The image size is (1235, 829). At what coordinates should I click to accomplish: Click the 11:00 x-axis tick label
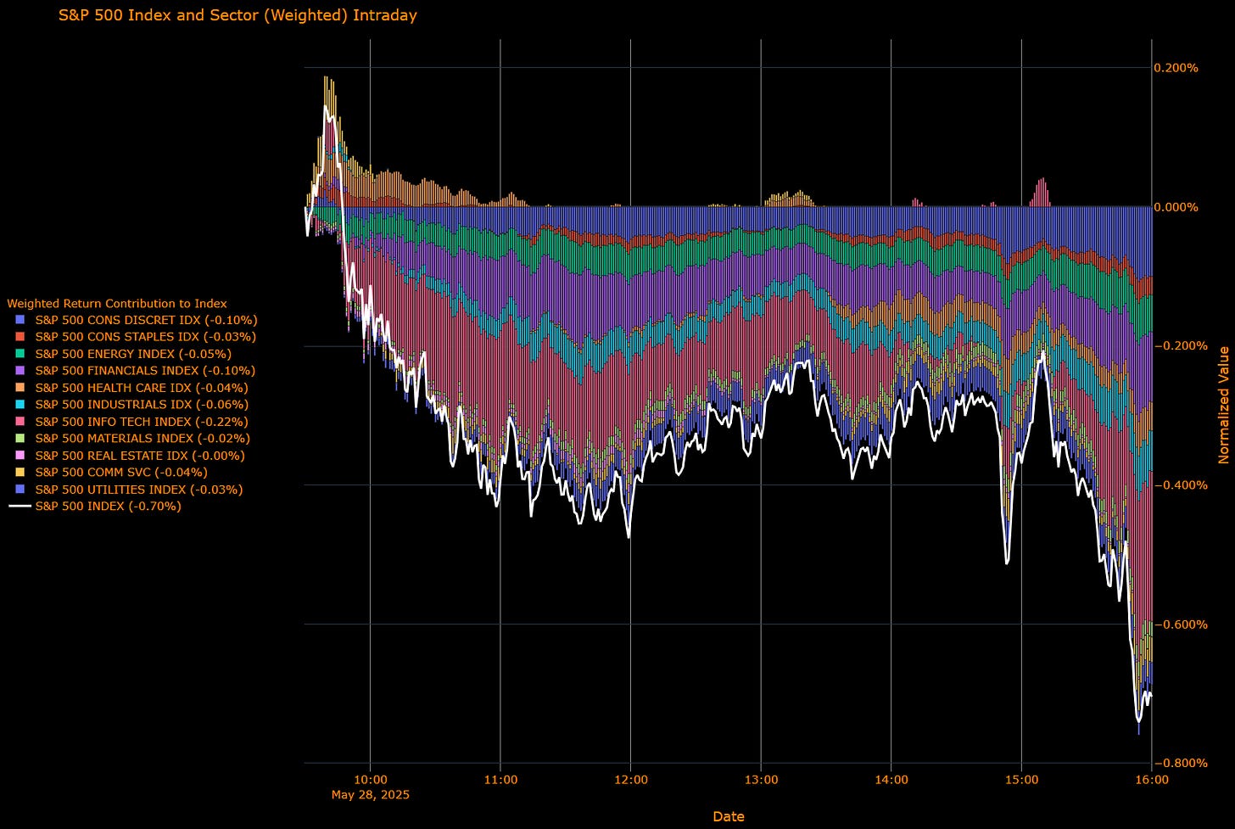click(x=500, y=779)
